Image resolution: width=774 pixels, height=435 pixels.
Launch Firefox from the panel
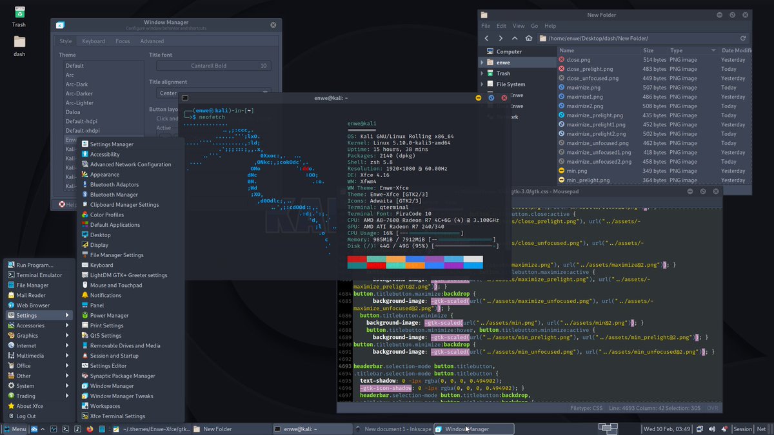89,429
